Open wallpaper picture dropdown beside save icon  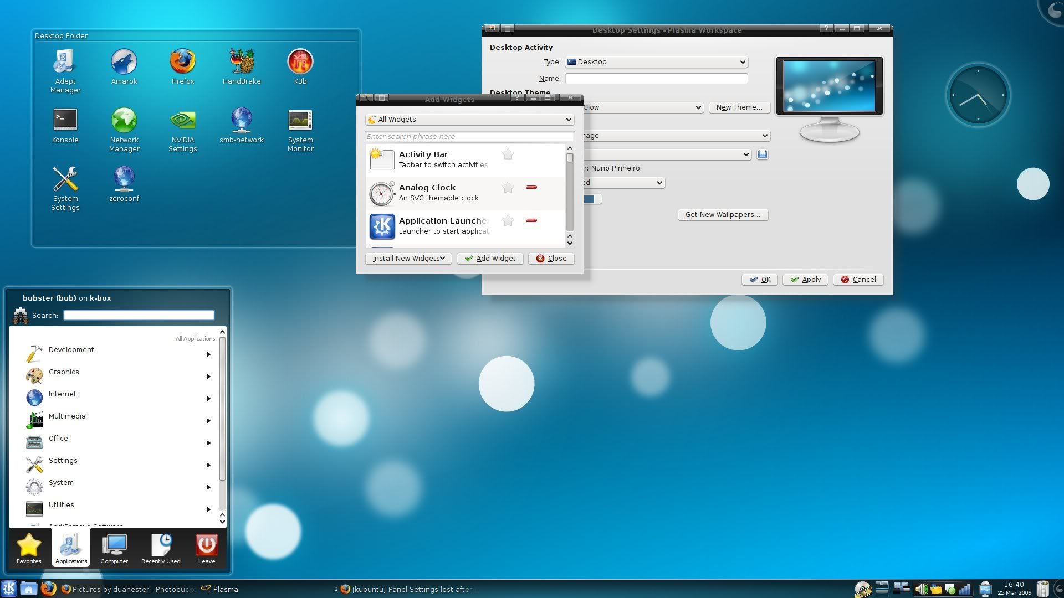(667, 154)
